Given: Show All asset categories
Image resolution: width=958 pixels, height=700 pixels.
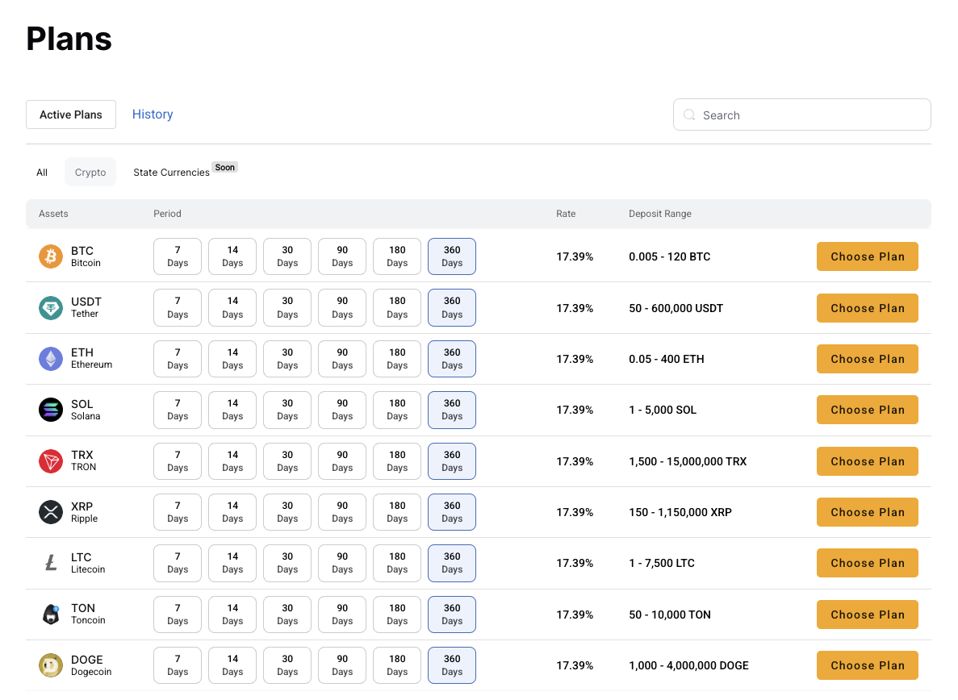Looking at the screenshot, I should tap(41, 172).
